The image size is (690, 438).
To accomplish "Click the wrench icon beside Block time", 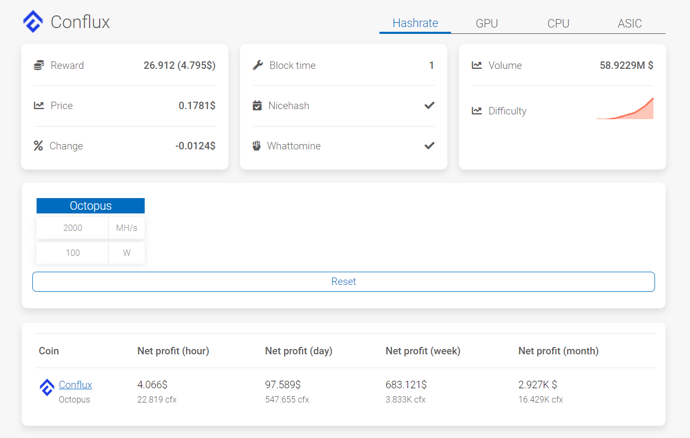I will pyautogui.click(x=258, y=65).
